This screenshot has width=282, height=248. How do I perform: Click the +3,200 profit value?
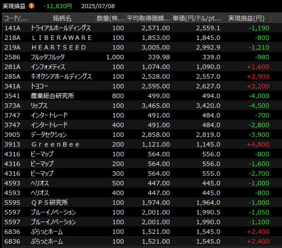pos(258,86)
